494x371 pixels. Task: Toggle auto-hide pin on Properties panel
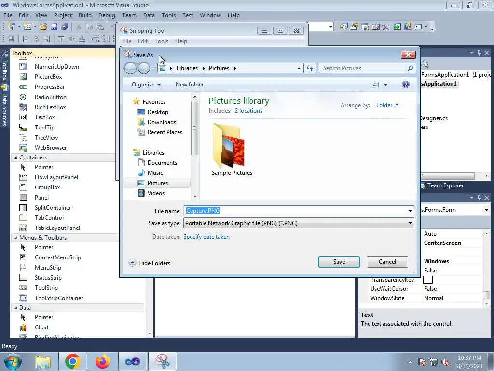[479, 198]
